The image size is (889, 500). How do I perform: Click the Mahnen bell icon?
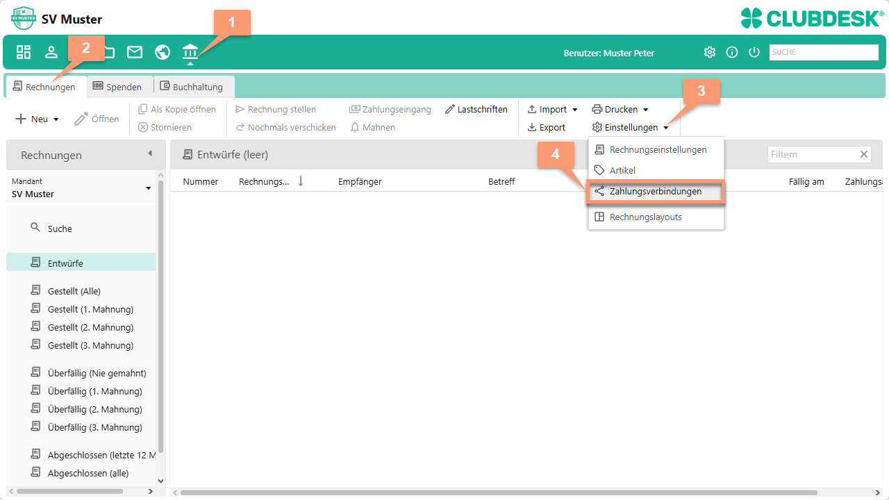pyautogui.click(x=355, y=127)
